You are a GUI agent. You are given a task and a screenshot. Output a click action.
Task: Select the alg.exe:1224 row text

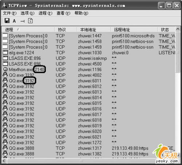point(21,53)
